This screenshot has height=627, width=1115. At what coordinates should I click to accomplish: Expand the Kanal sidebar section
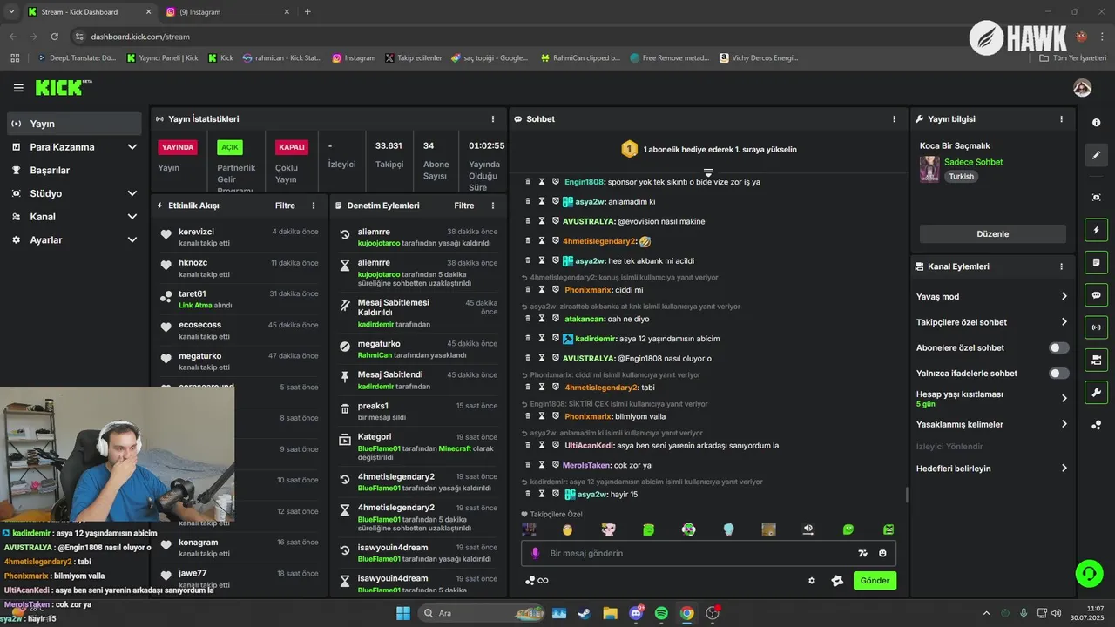coord(74,217)
